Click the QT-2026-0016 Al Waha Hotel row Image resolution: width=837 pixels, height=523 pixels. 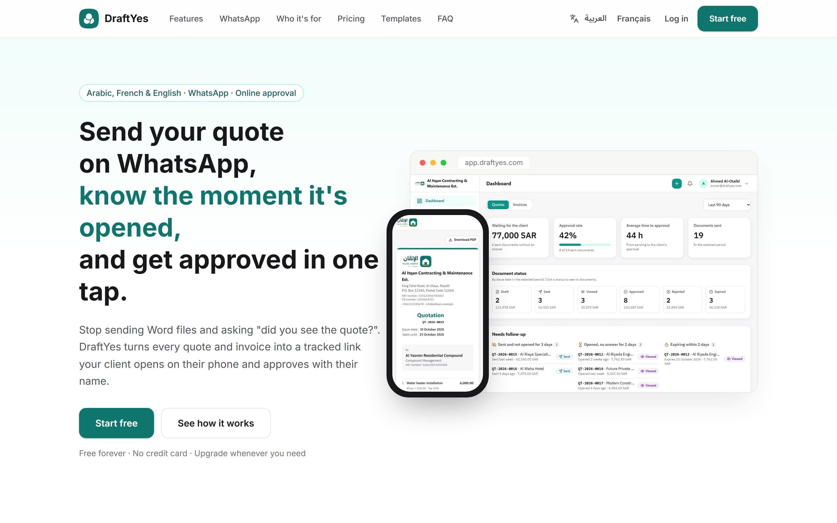[x=532, y=371]
